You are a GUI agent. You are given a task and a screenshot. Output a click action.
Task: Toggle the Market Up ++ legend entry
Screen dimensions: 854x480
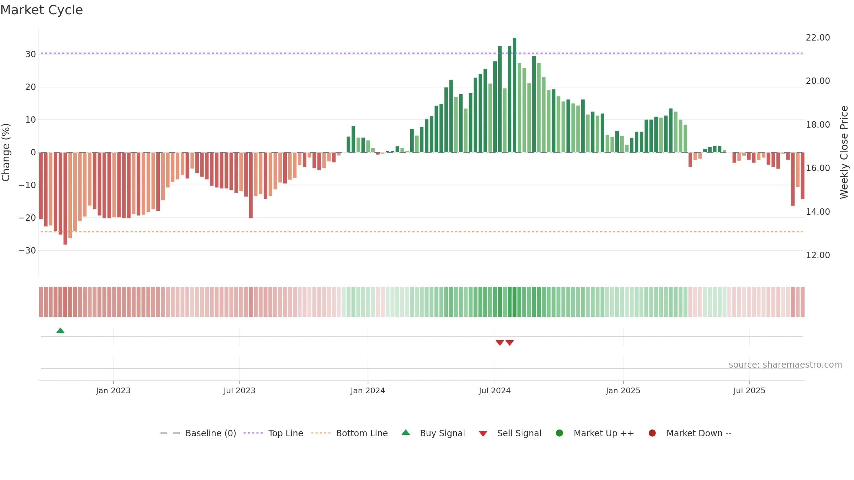click(x=595, y=433)
